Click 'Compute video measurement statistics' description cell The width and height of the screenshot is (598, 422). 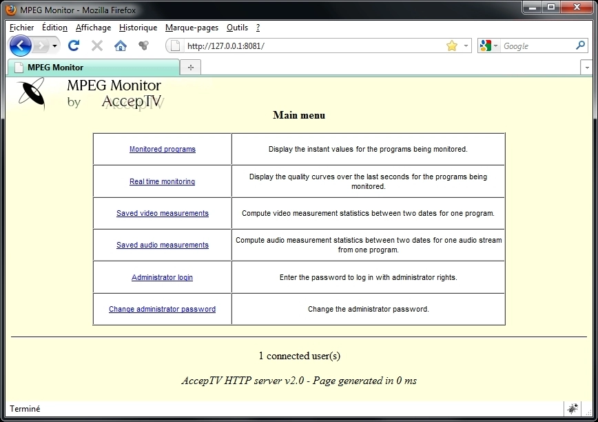pos(368,213)
